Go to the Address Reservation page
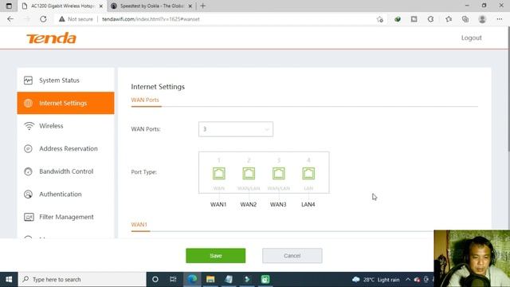The image size is (510, 287). click(65, 149)
